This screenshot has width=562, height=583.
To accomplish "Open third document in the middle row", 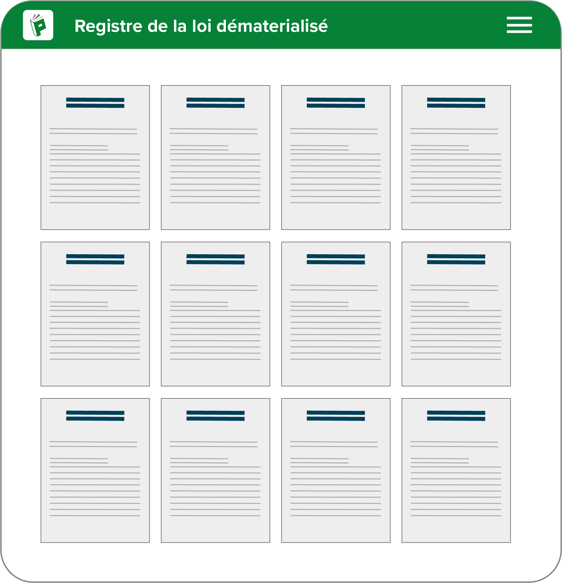I will [x=335, y=314].
